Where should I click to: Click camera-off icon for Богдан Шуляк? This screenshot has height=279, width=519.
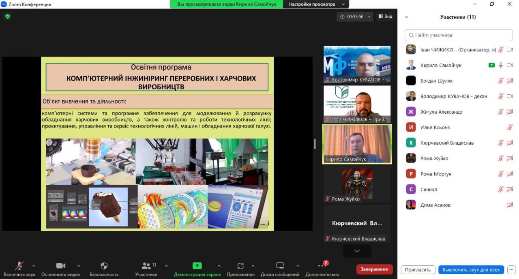510,81
